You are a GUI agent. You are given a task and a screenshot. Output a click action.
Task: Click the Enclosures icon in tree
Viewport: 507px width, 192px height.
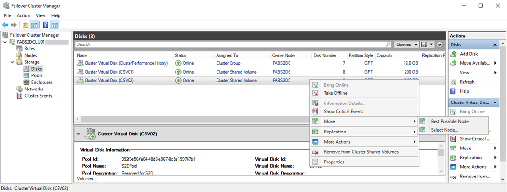click(27, 82)
